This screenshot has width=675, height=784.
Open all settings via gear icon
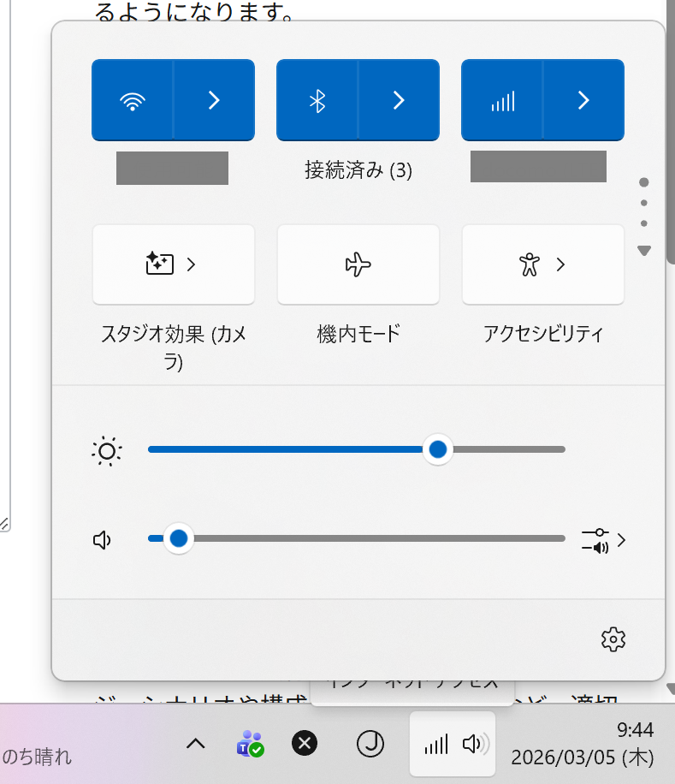tap(613, 639)
